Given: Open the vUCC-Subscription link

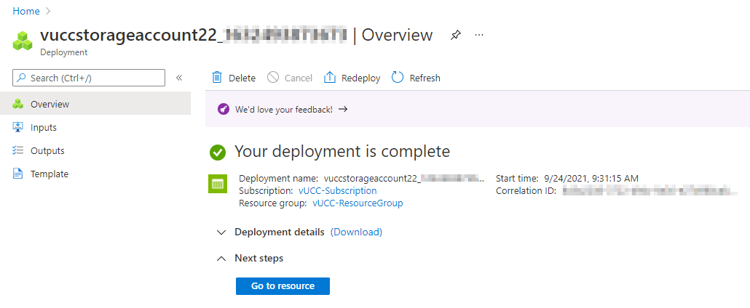Looking at the screenshot, I should click(x=337, y=190).
